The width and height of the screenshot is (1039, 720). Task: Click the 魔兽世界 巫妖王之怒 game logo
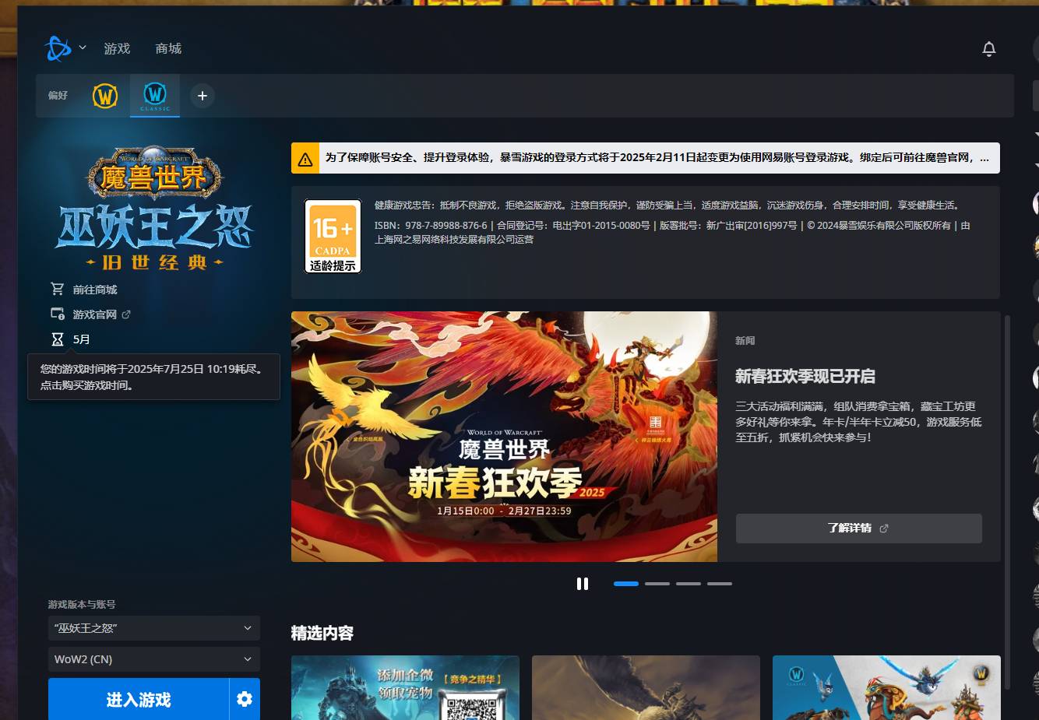pyautogui.click(x=154, y=209)
